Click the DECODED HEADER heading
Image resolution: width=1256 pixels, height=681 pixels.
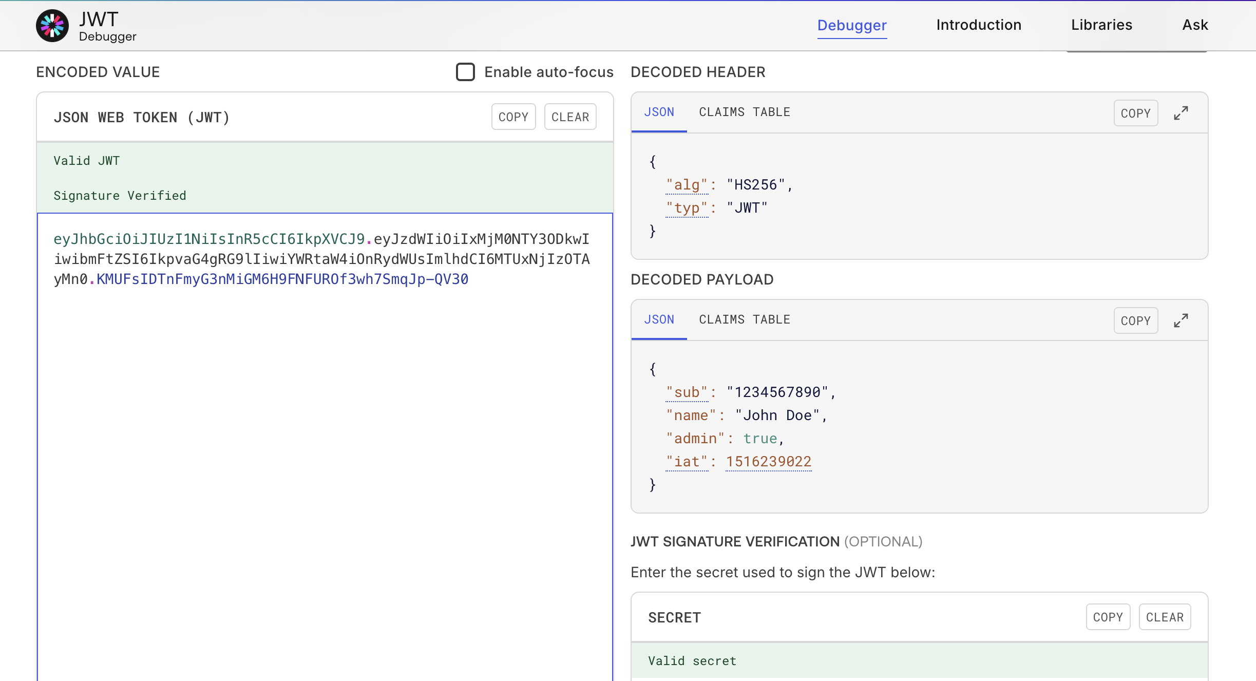pyautogui.click(x=697, y=72)
